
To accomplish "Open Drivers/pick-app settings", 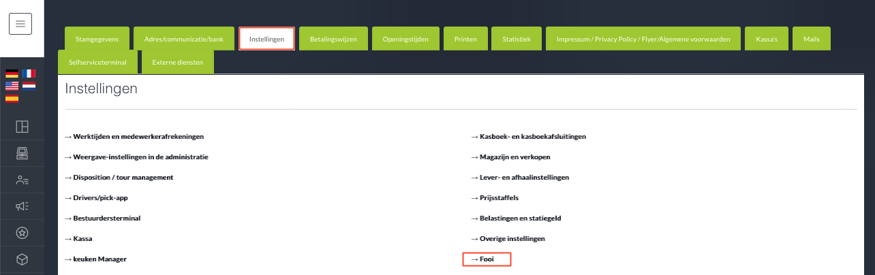I will [96, 197].
